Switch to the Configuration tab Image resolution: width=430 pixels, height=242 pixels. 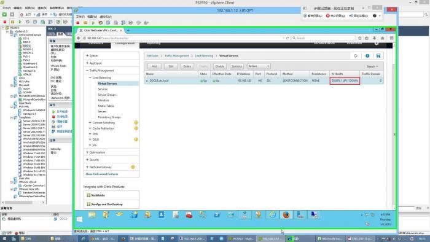[125, 44]
